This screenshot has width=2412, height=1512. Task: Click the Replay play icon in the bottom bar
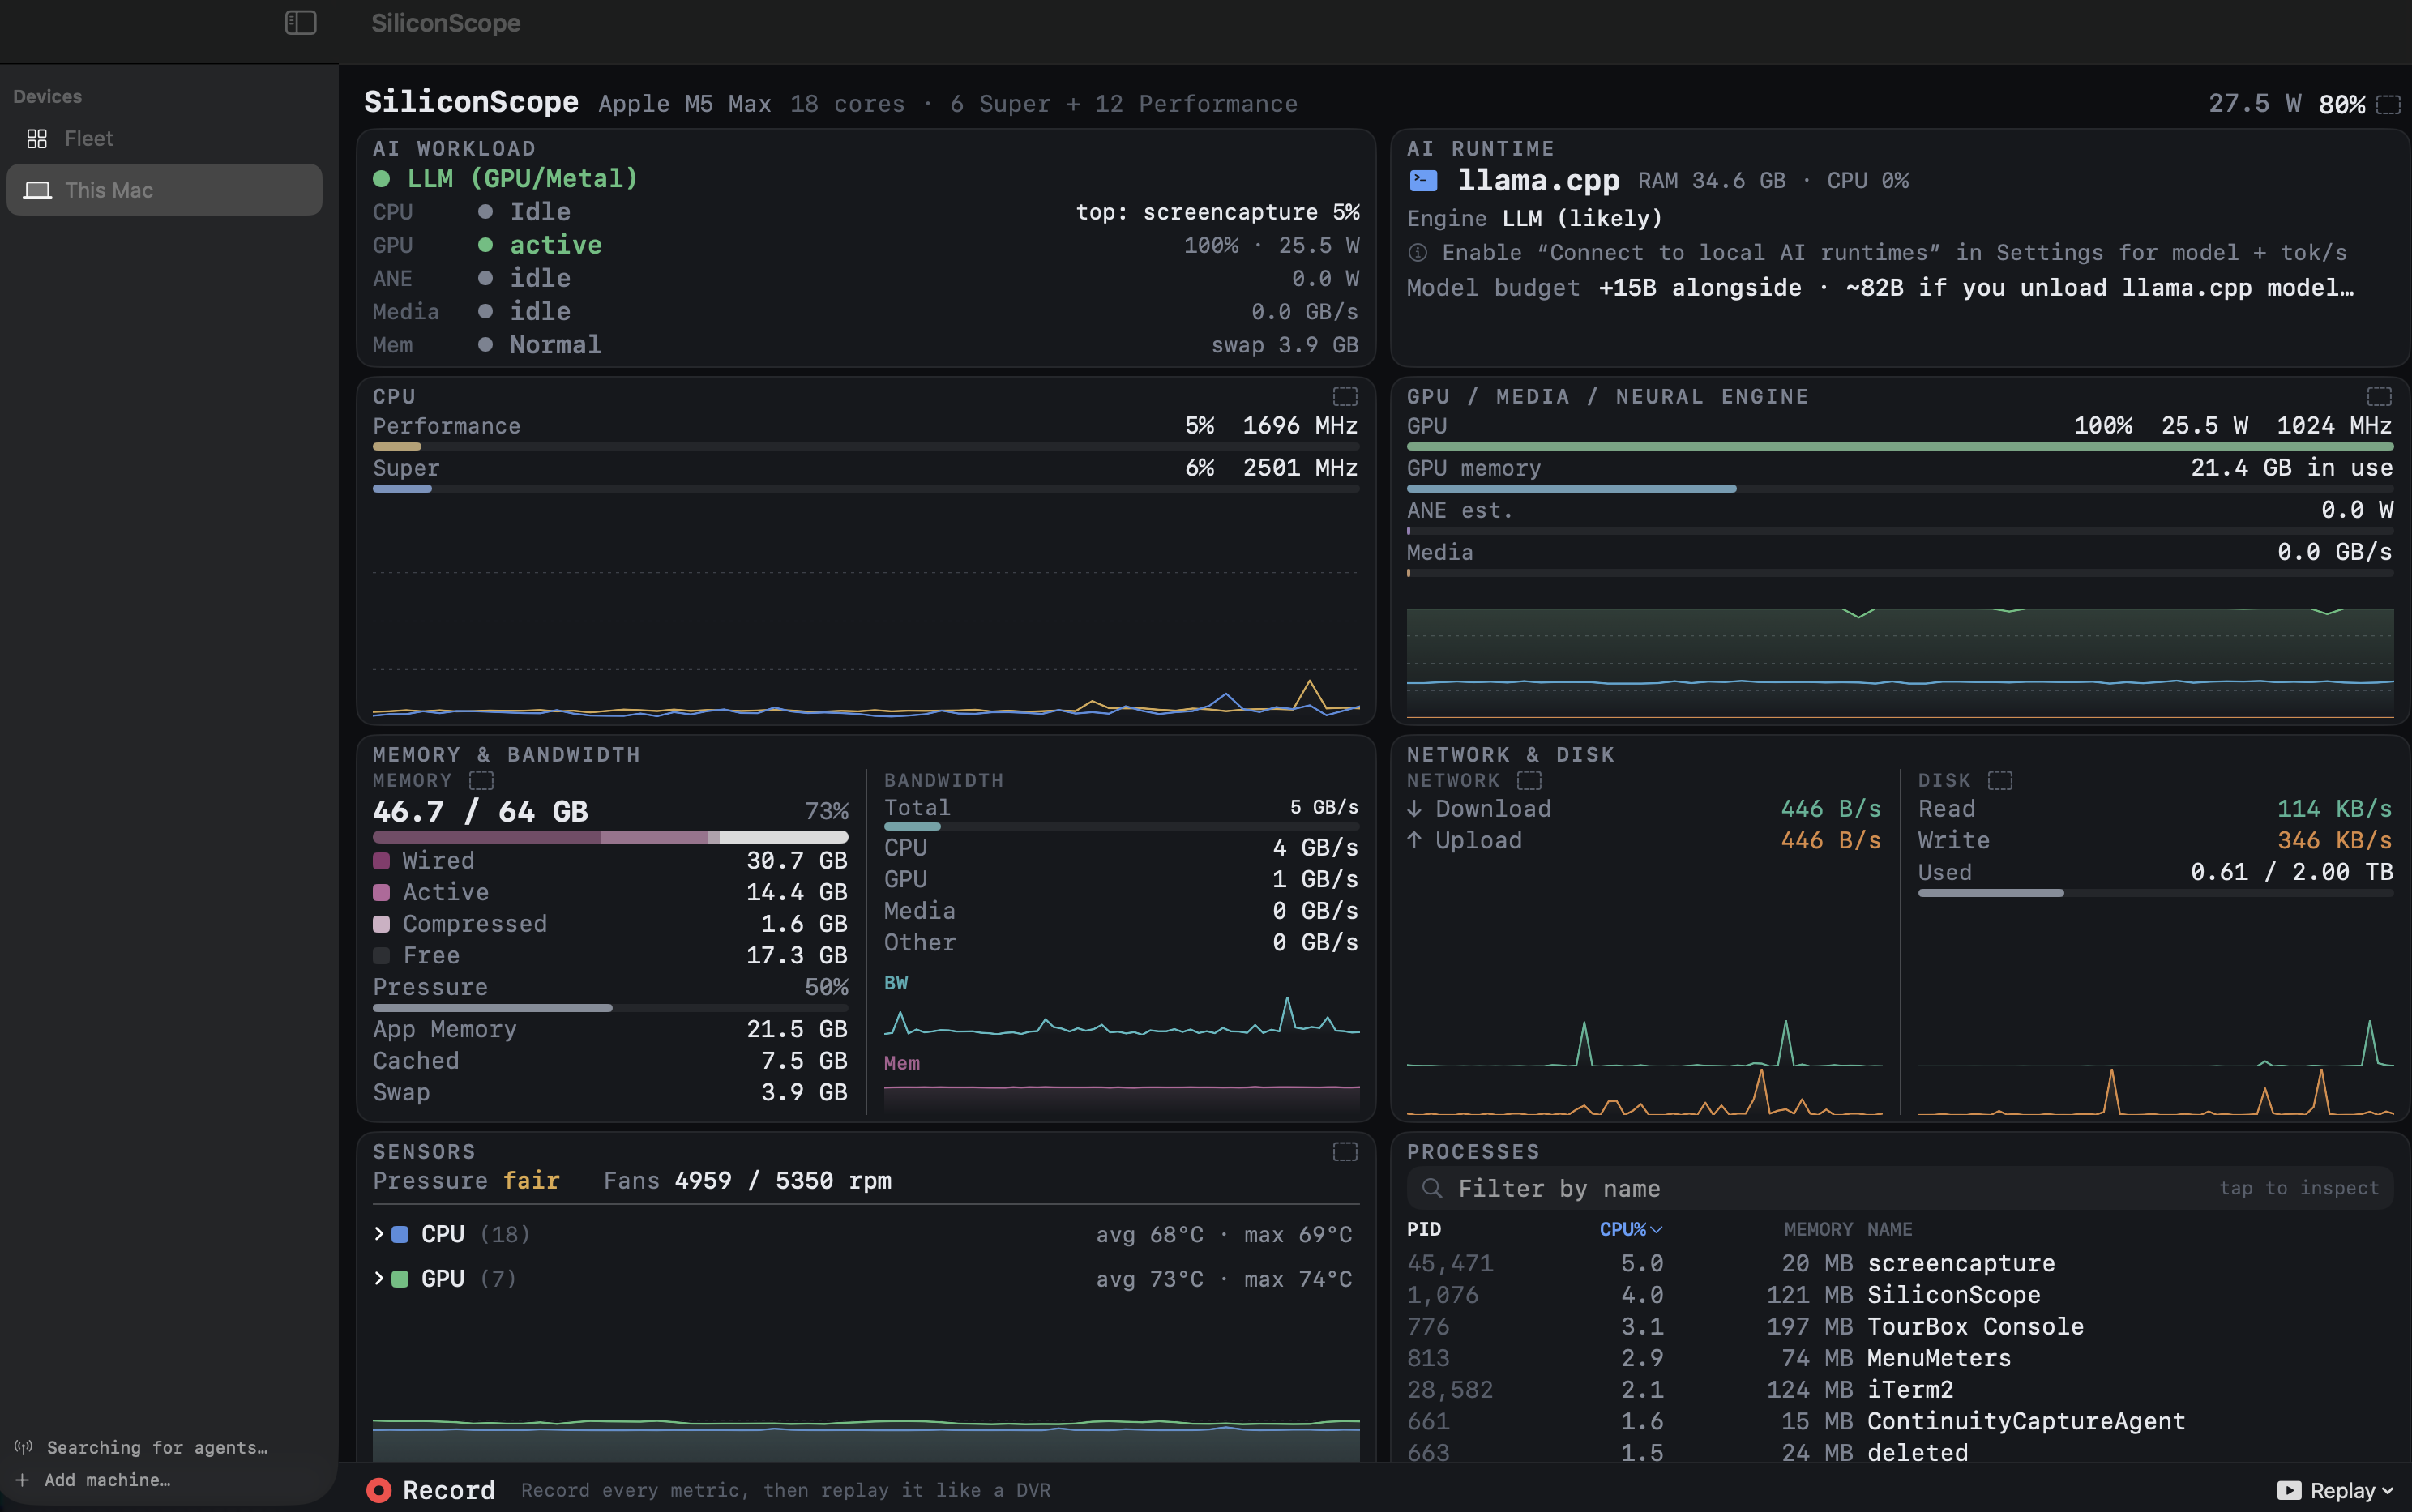pos(2289,1490)
